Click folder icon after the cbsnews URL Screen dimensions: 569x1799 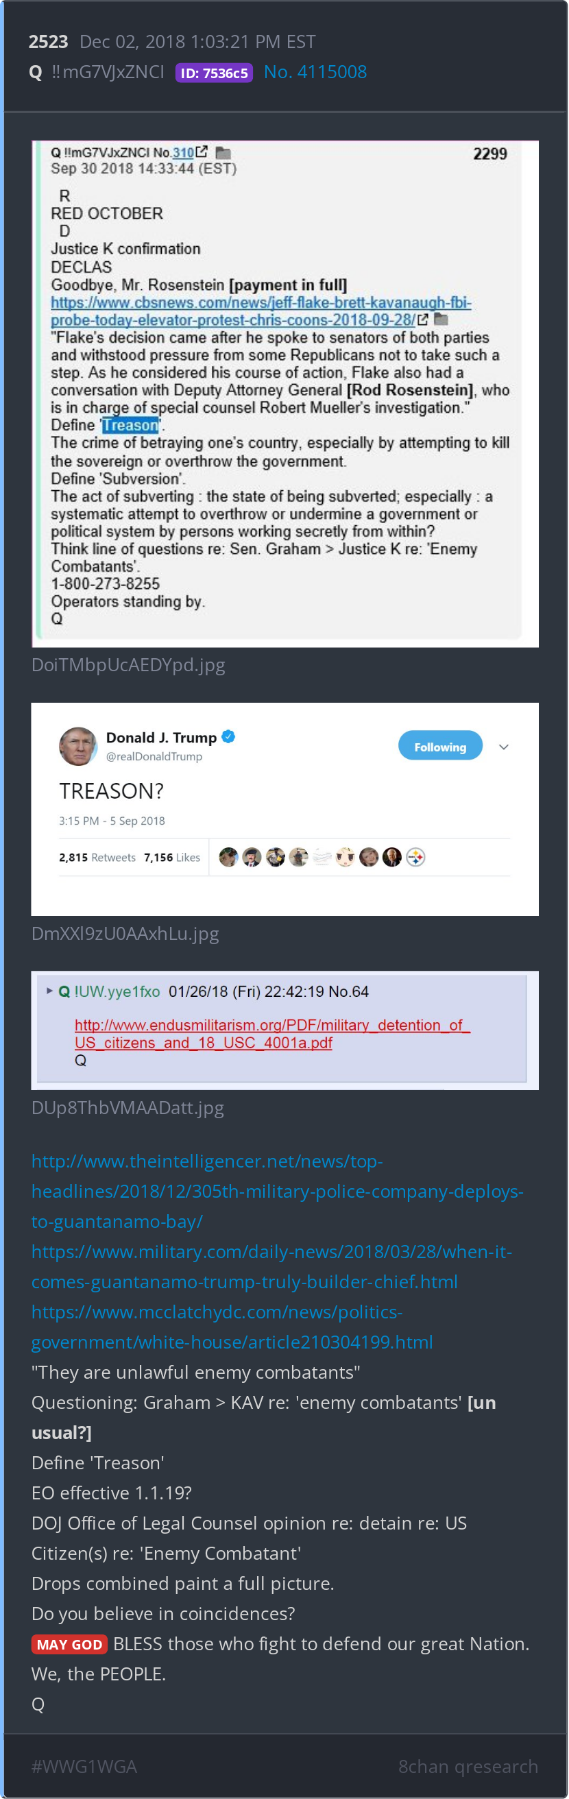pyautogui.click(x=441, y=319)
